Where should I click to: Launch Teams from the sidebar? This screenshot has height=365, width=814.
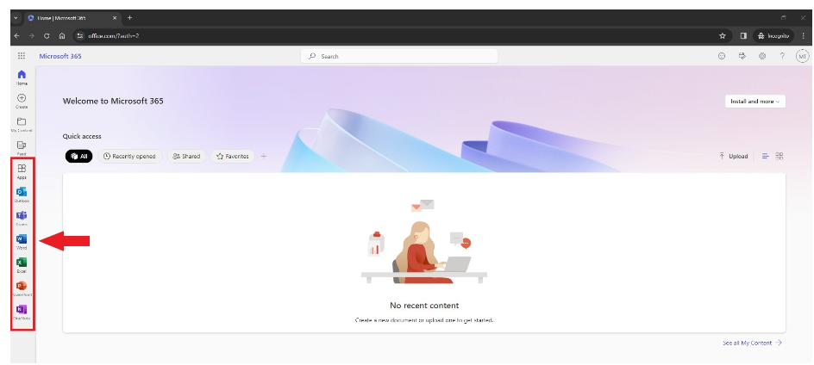[22, 216]
